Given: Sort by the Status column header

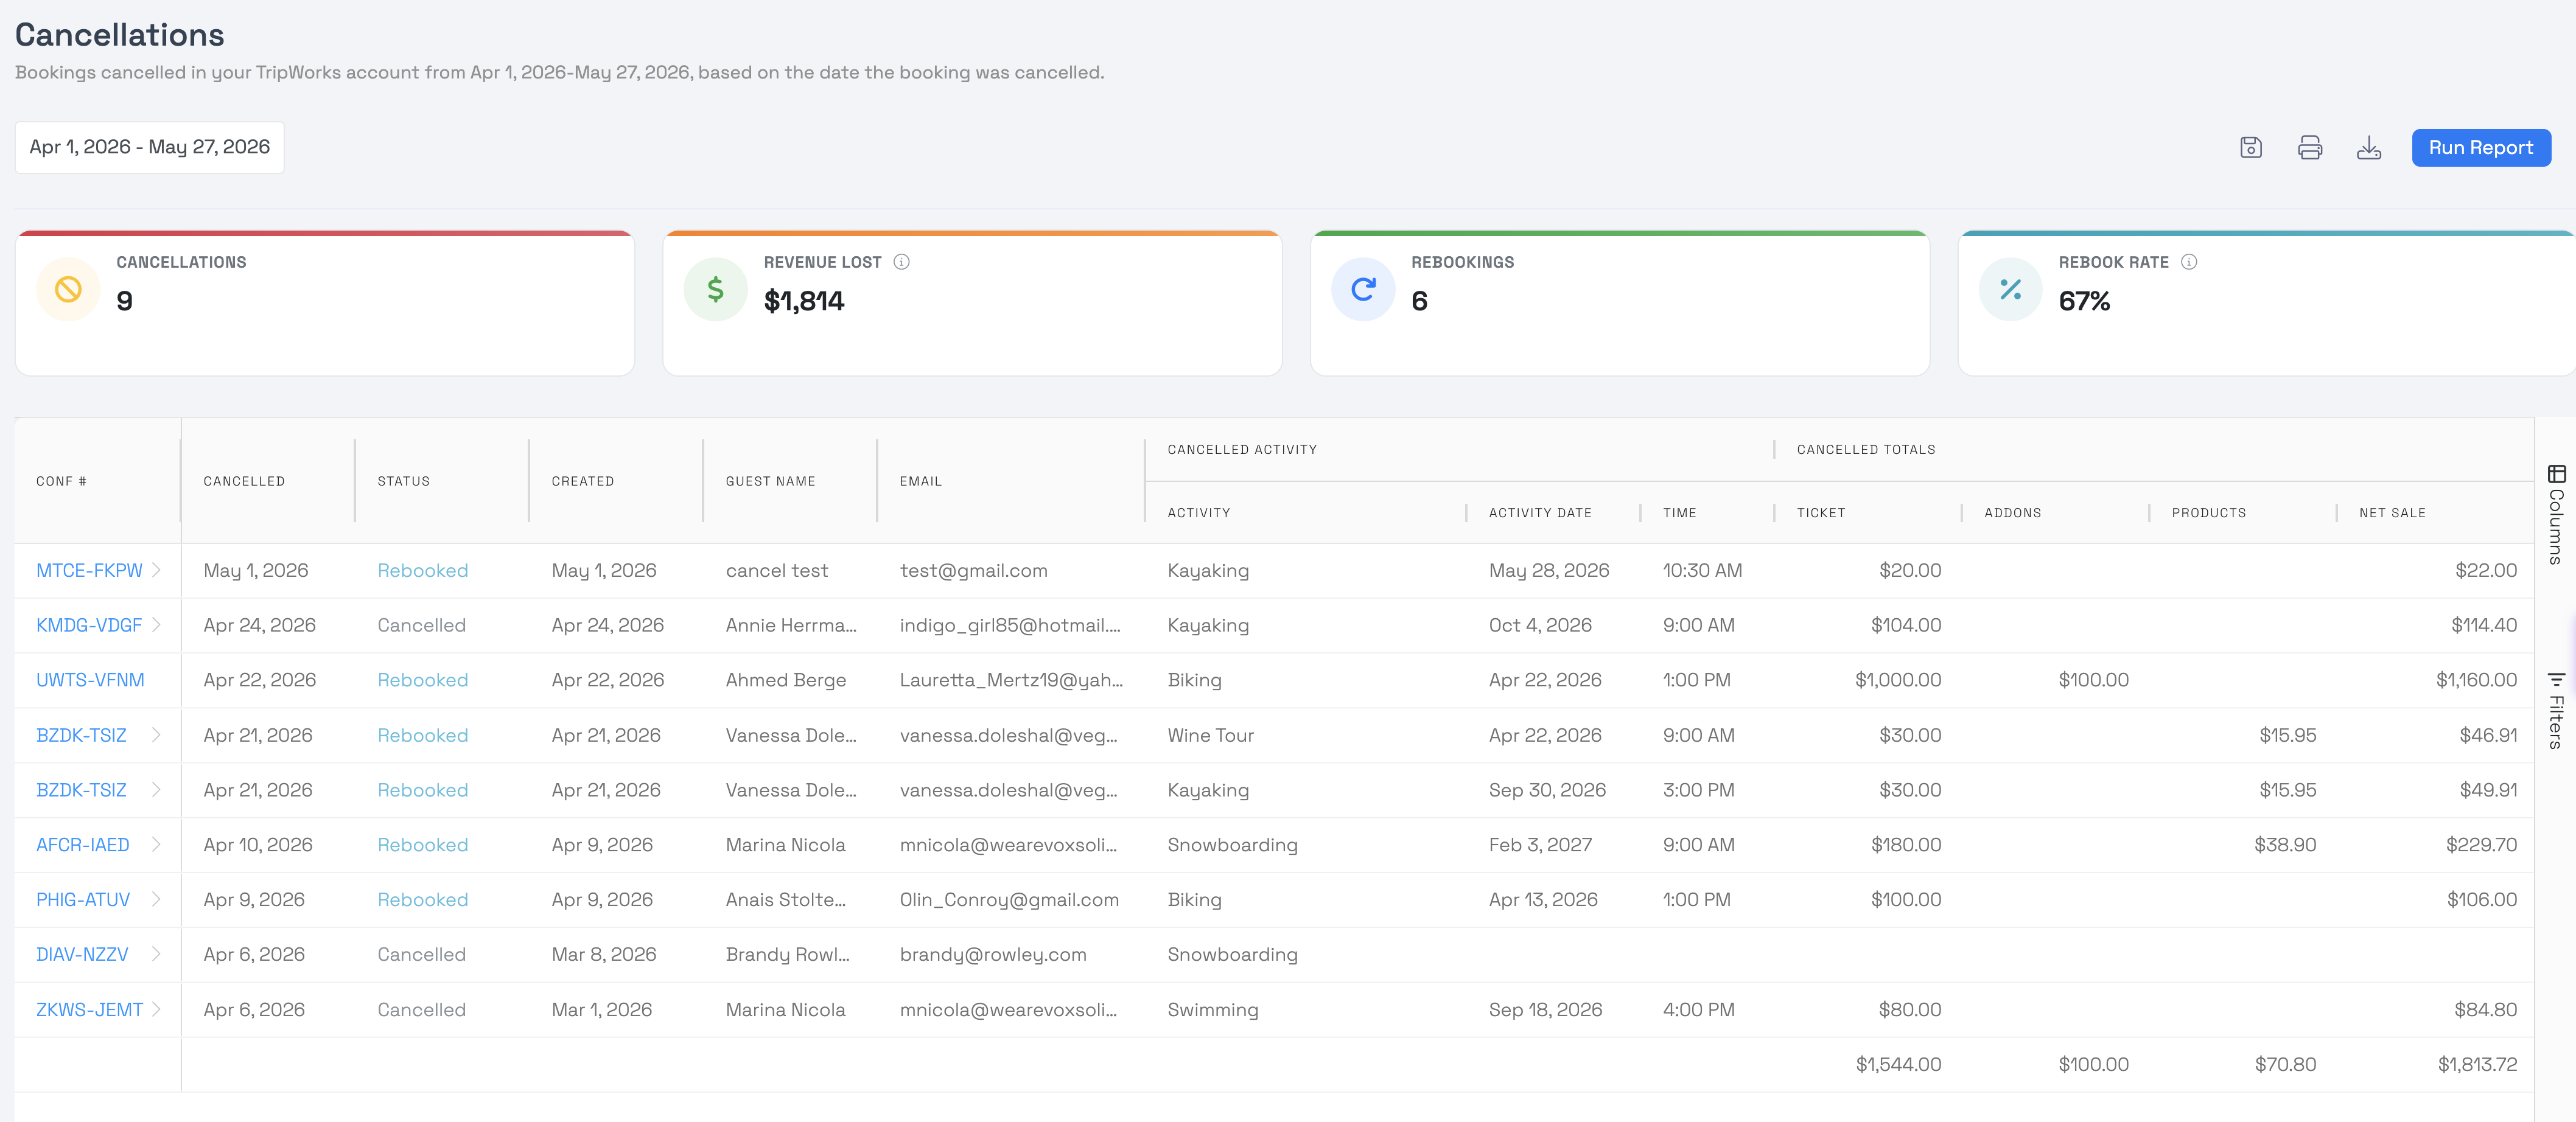Looking at the screenshot, I should click(x=403, y=481).
